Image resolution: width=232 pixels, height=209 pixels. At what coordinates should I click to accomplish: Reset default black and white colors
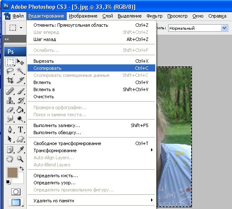[x=8, y=182]
